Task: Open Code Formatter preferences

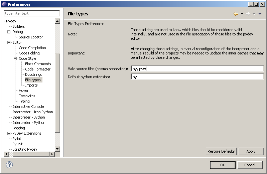Action: coord(38,69)
